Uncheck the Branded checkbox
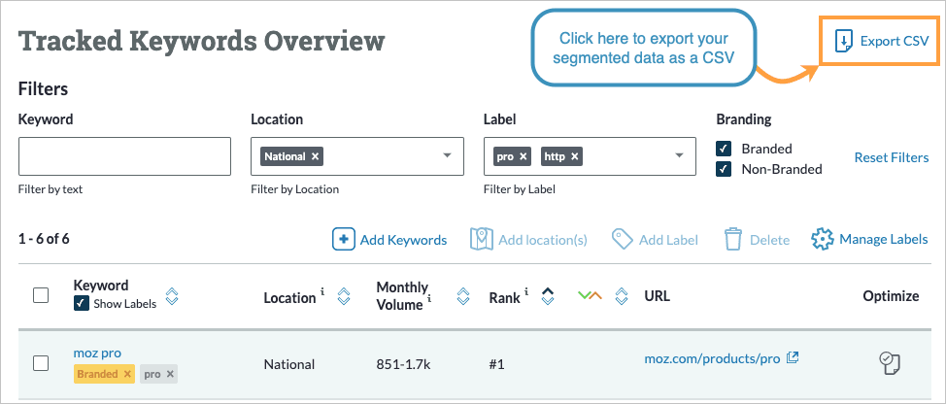 tap(724, 149)
